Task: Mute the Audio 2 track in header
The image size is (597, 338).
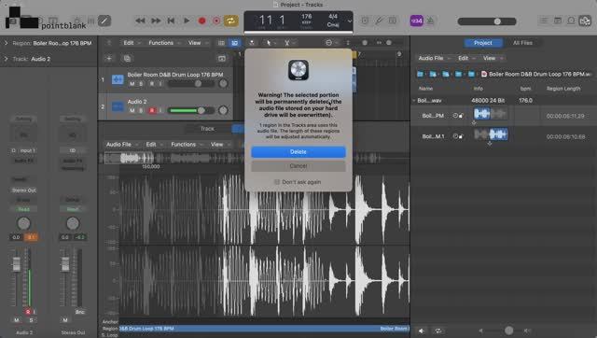Action: (x=132, y=110)
